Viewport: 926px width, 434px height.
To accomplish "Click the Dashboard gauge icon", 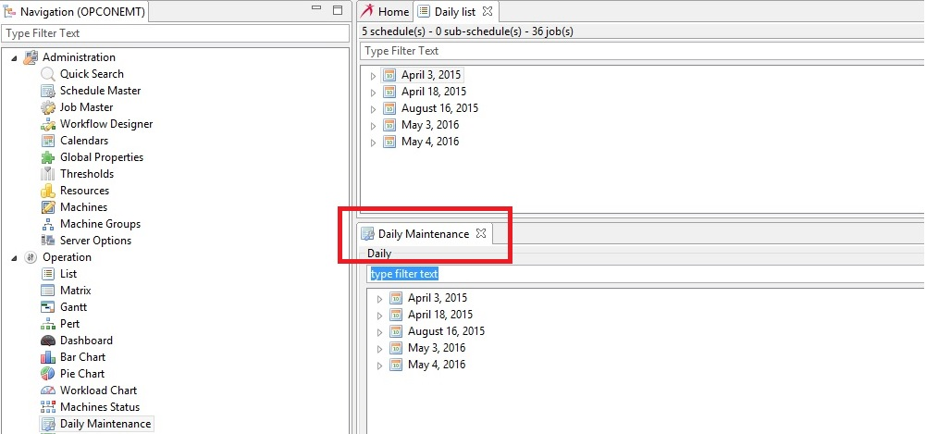I will click(x=48, y=341).
